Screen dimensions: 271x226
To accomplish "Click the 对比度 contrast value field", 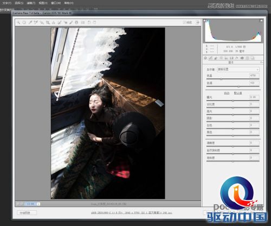I will [x=254, y=104].
